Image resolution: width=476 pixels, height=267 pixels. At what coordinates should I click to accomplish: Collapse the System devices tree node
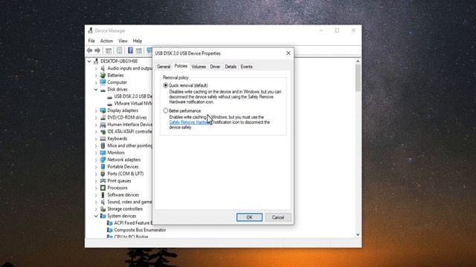(x=96, y=216)
